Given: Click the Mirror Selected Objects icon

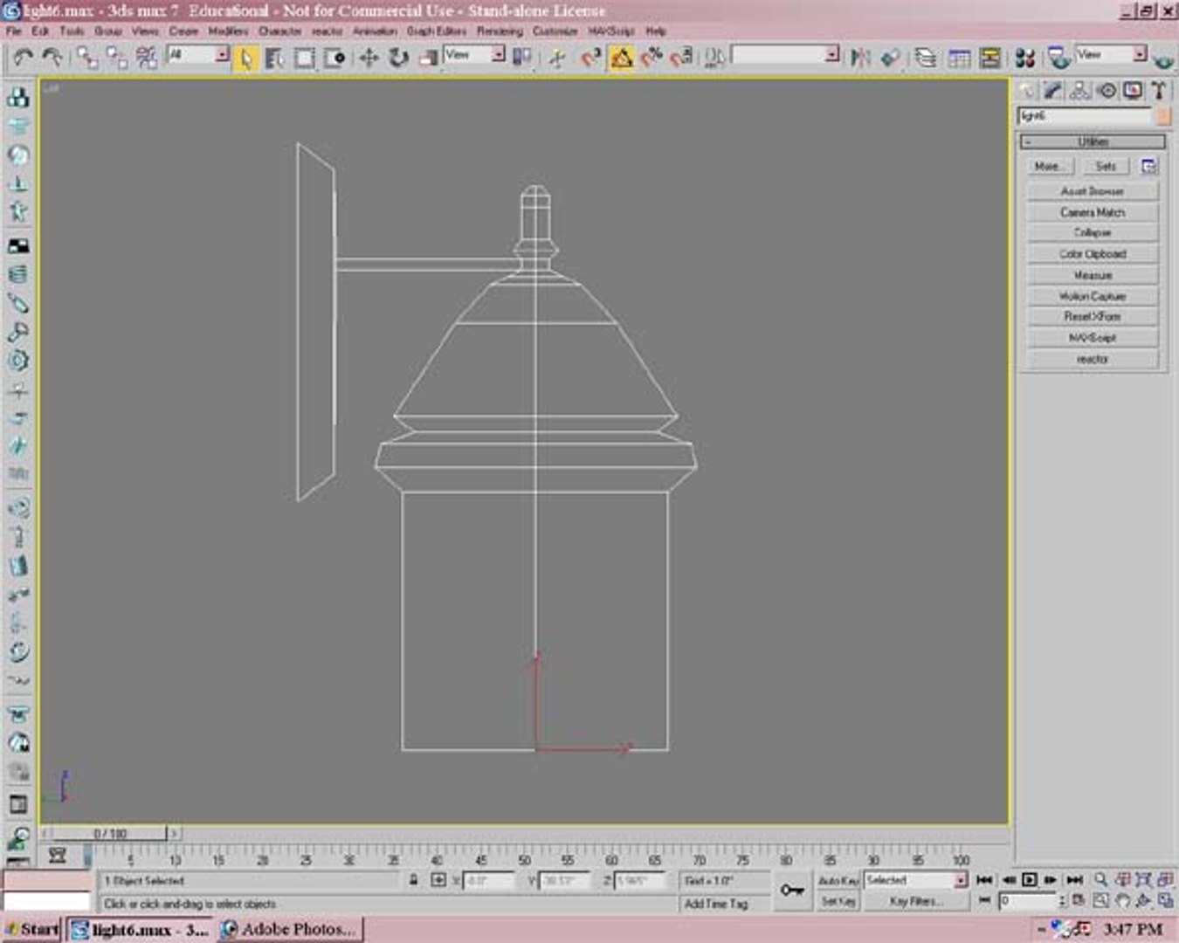Looking at the screenshot, I should point(861,58).
